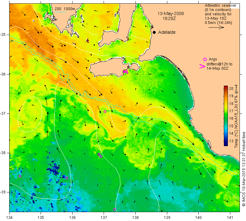Click the Adelaide city marker dot
Screen dimensions: 246x221
pyautogui.click(x=154, y=32)
